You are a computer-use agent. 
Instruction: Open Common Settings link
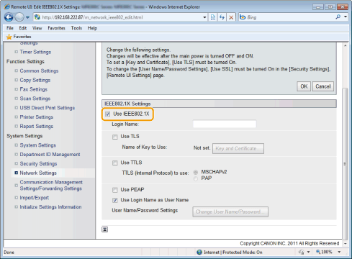coord(39,71)
